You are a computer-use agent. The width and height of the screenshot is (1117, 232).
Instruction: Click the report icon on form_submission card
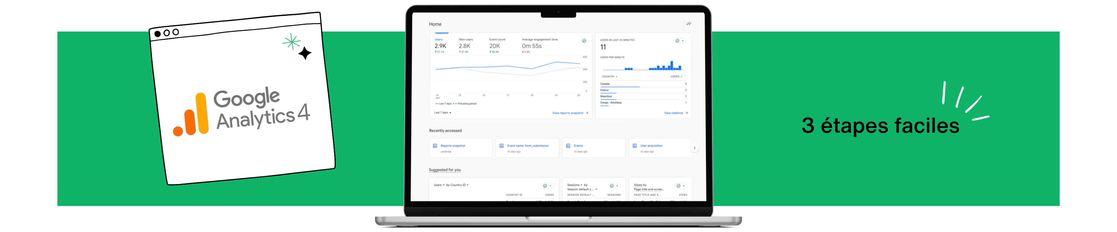(x=501, y=146)
